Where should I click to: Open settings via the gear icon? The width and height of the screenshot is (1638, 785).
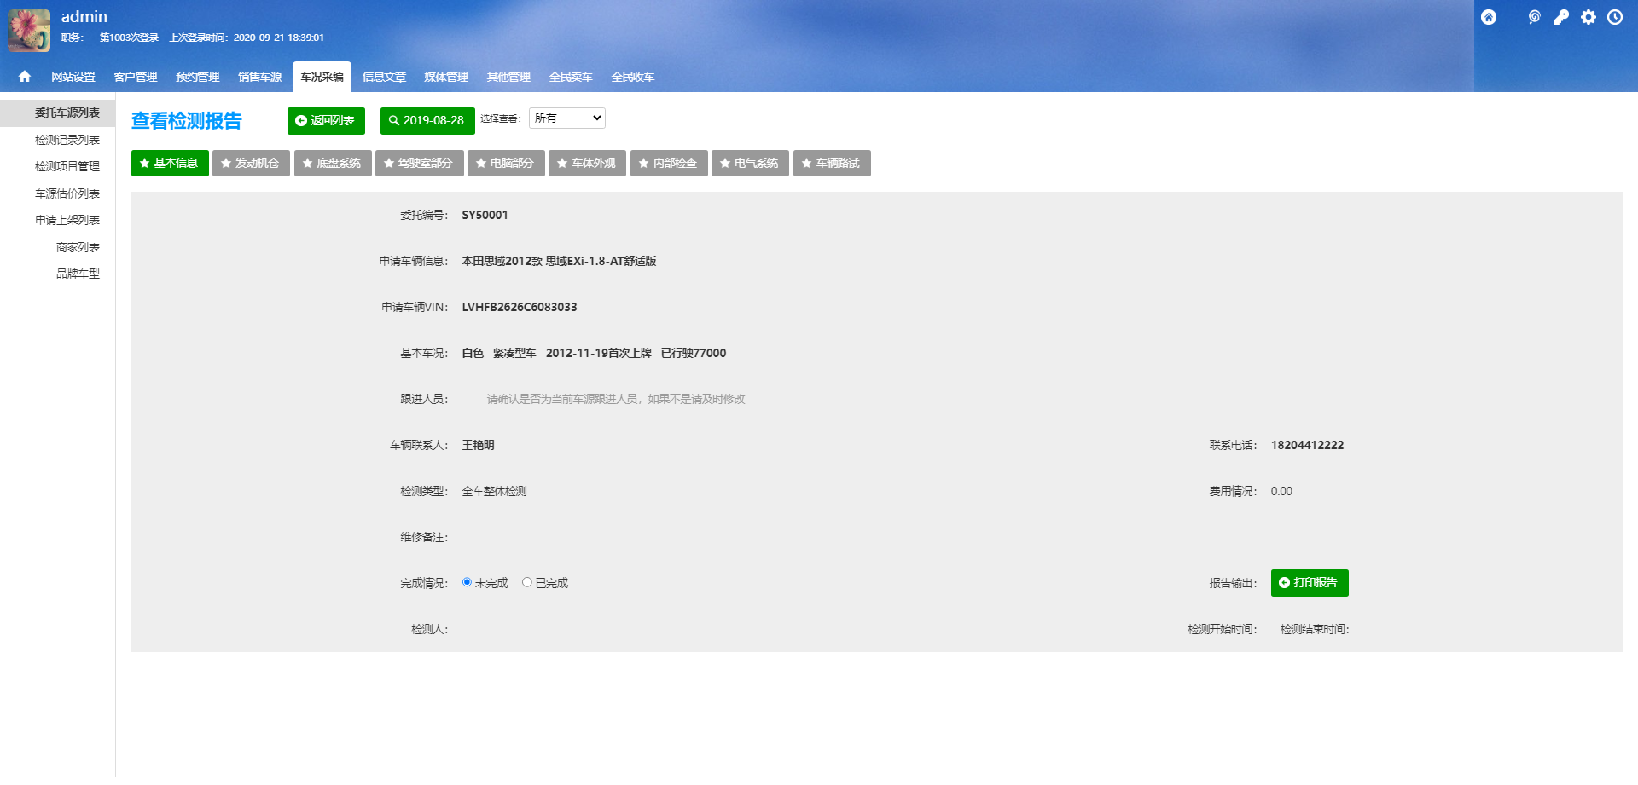click(x=1588, y=18)
